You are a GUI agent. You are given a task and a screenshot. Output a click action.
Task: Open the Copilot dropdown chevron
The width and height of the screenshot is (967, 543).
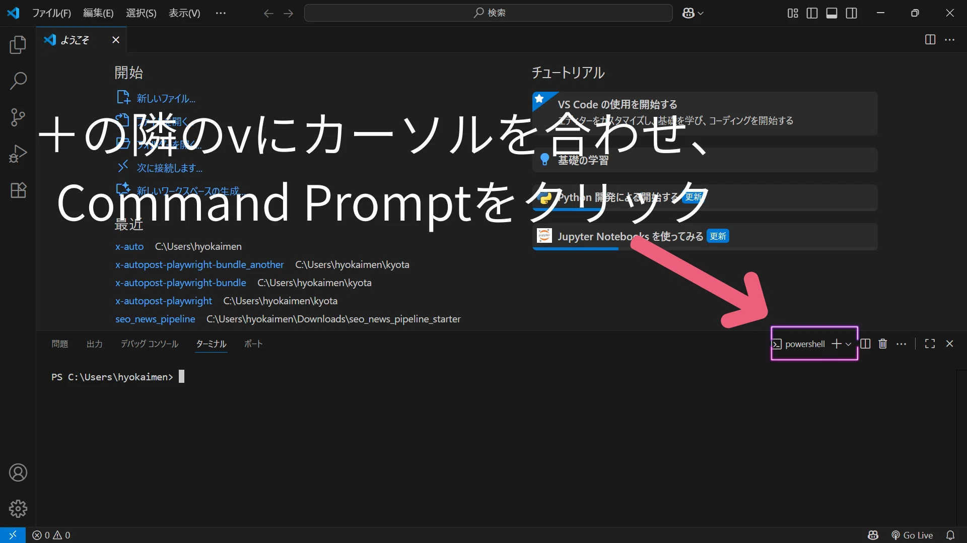(x=701, y=14)
